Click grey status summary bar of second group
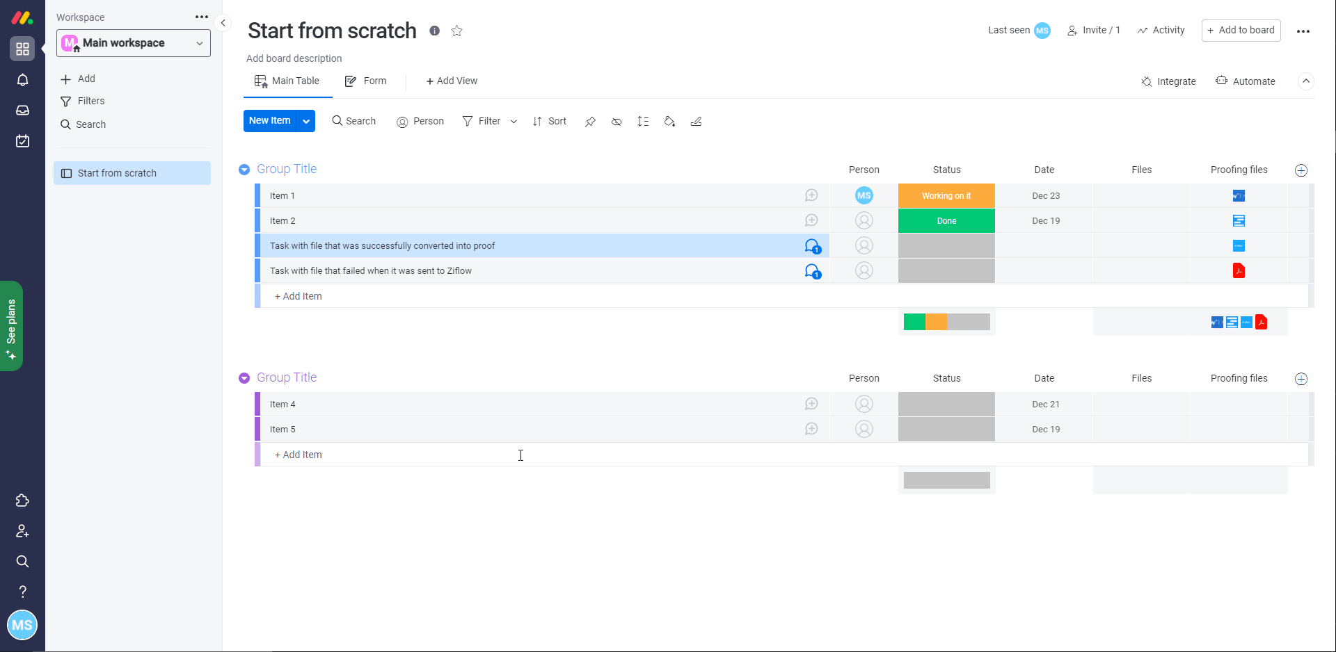The width and height of the screenshot is (1336, 652). coord(946,480)
